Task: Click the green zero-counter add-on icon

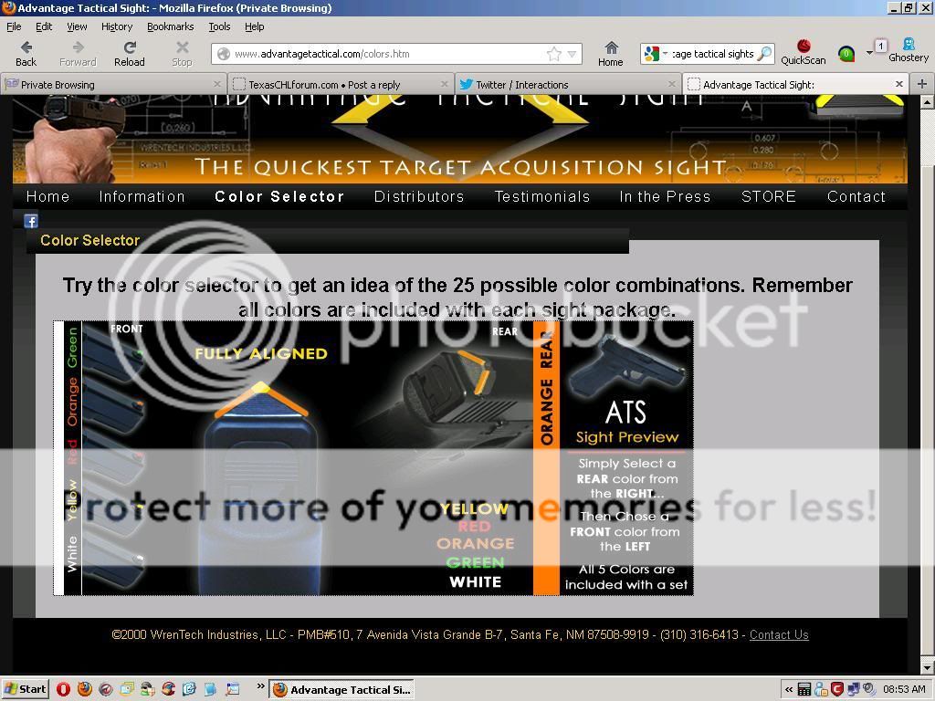Action: click(846, 54)
